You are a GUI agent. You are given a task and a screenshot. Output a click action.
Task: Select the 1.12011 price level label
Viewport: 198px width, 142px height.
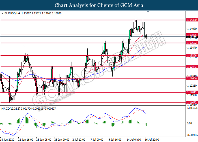point(190,92)
